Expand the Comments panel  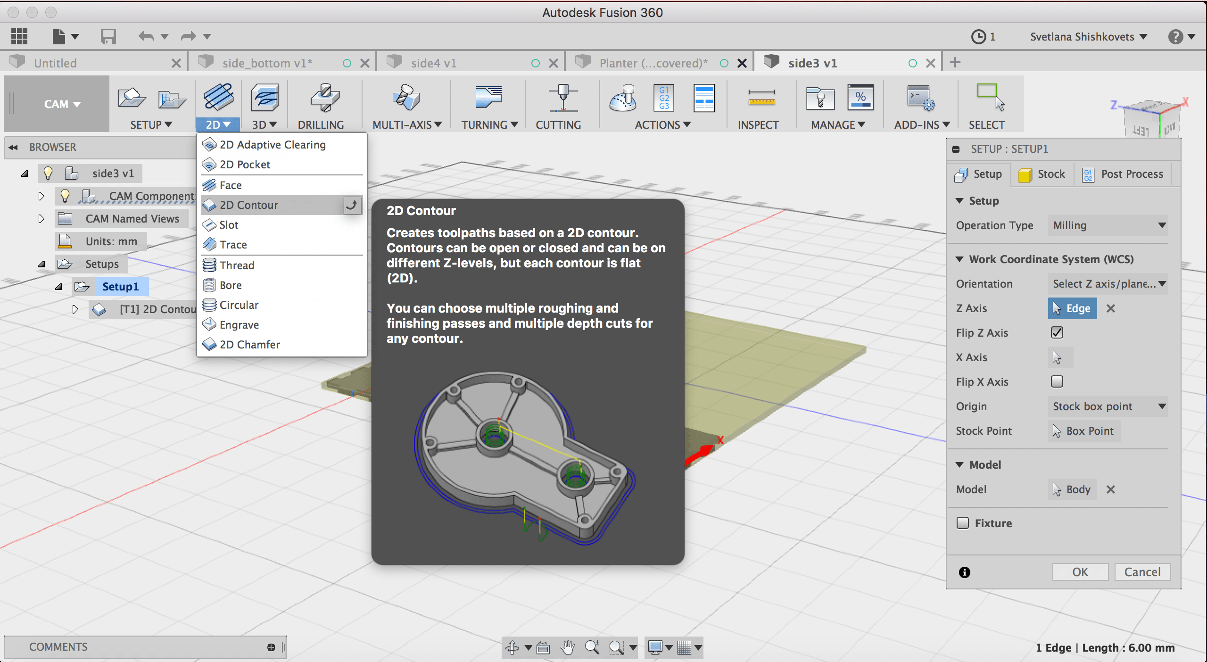[271, 647]
